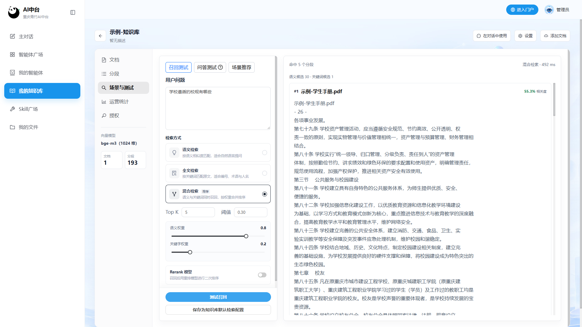This screenshot has height=327, width=582.
Task: Open 我的知识库 in sidebar
Action: tap(42, 91)
